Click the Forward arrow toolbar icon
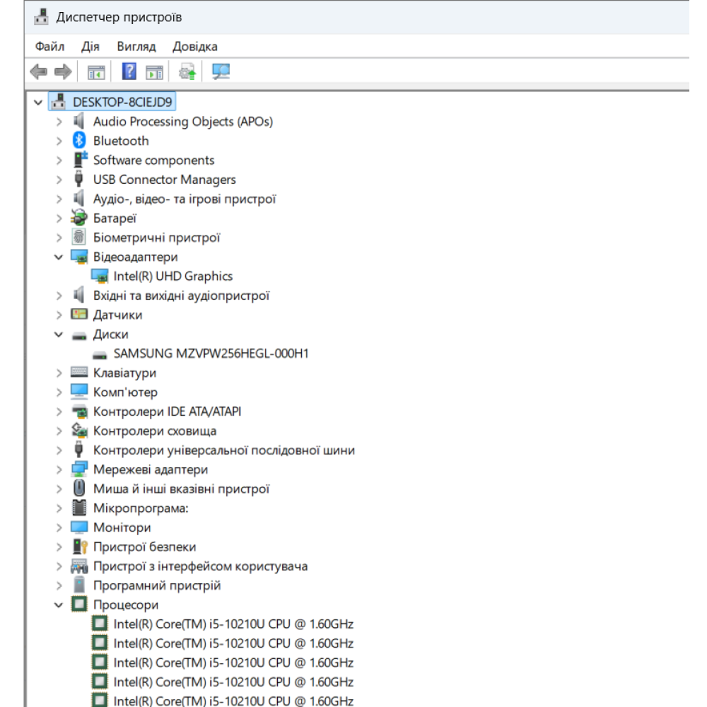707x707 pixels. 63,71
